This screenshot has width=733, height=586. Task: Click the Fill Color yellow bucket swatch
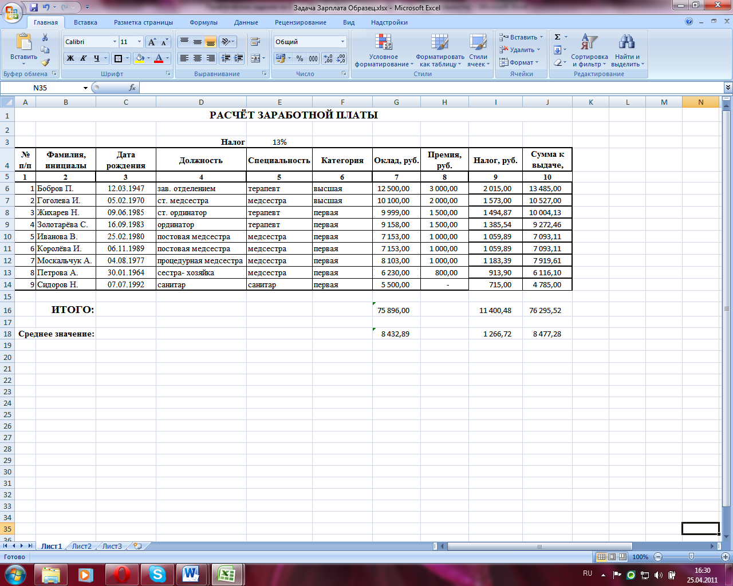tap(140, 58)
